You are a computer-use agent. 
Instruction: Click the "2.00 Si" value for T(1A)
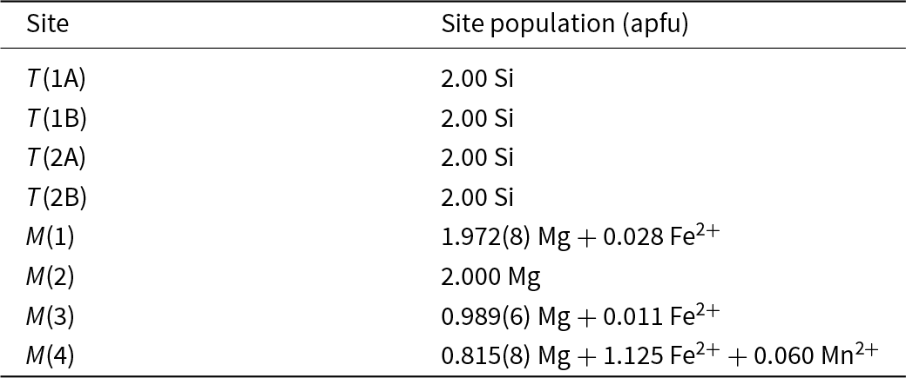tap(477, 79)
